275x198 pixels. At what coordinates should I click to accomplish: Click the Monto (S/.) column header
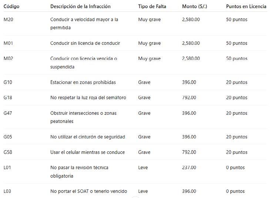(x=195, y=7)
